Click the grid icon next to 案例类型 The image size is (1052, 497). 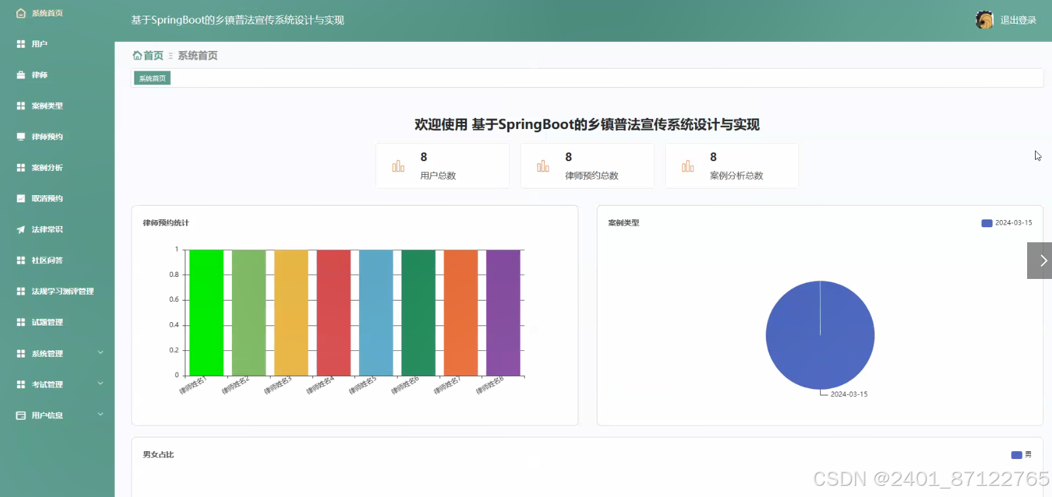coord(21,105)
